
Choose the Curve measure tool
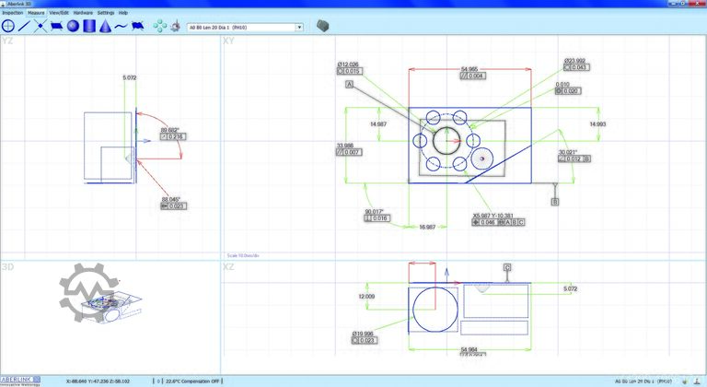pos(121,27)
